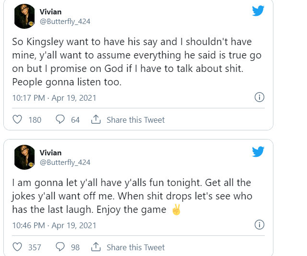This screenshot has width=307, height=256.
Task: Open the Vivian display name on first tweet
Action: pos(50,12)
